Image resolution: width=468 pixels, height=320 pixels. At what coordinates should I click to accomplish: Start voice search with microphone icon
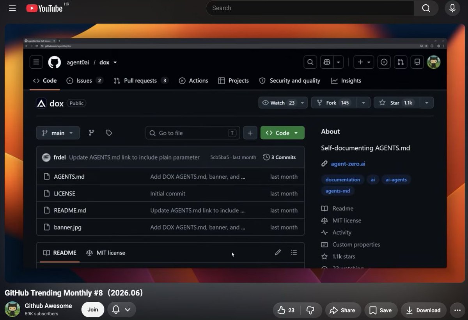452,8
